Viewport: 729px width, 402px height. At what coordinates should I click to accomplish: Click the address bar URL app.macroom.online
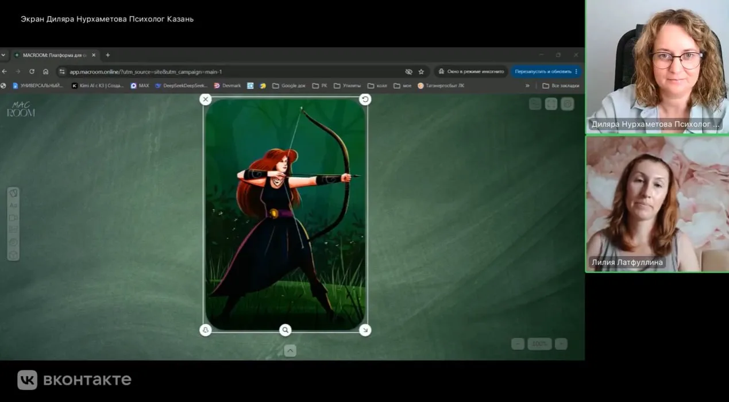pyautogui.click(x=145, y=72)
